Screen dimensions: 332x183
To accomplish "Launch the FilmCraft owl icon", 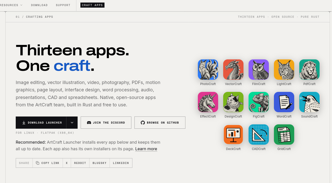I will [259, 70].
